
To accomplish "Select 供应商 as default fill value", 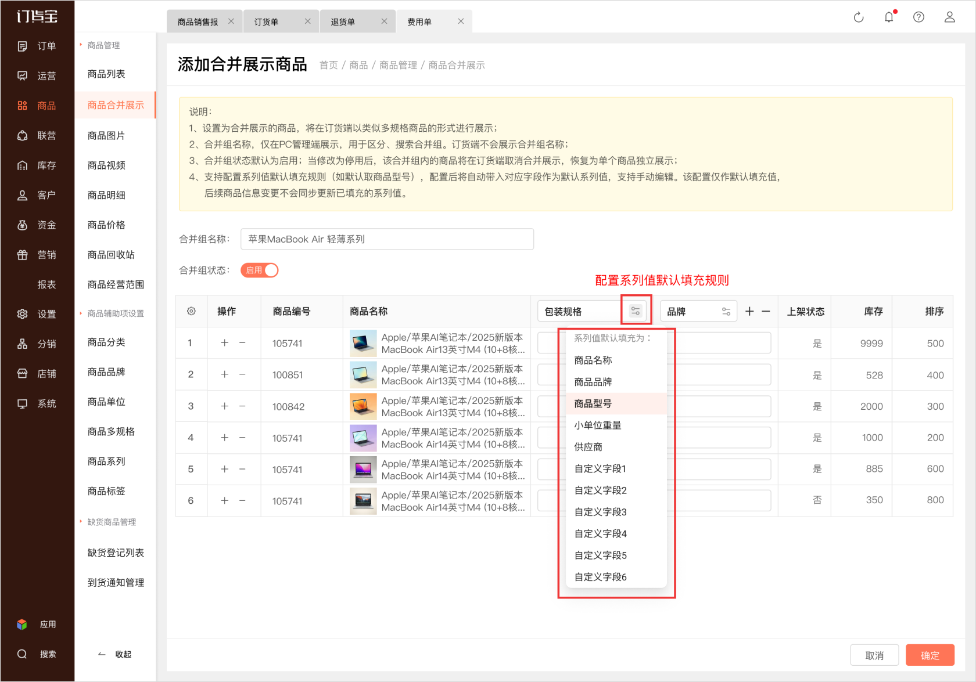I will [x=616, y=447].
